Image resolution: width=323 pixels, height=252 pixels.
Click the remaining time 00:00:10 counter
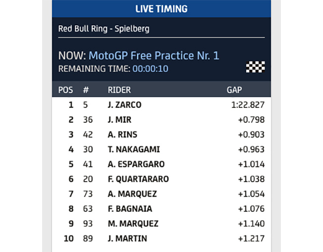coord(151,69)
